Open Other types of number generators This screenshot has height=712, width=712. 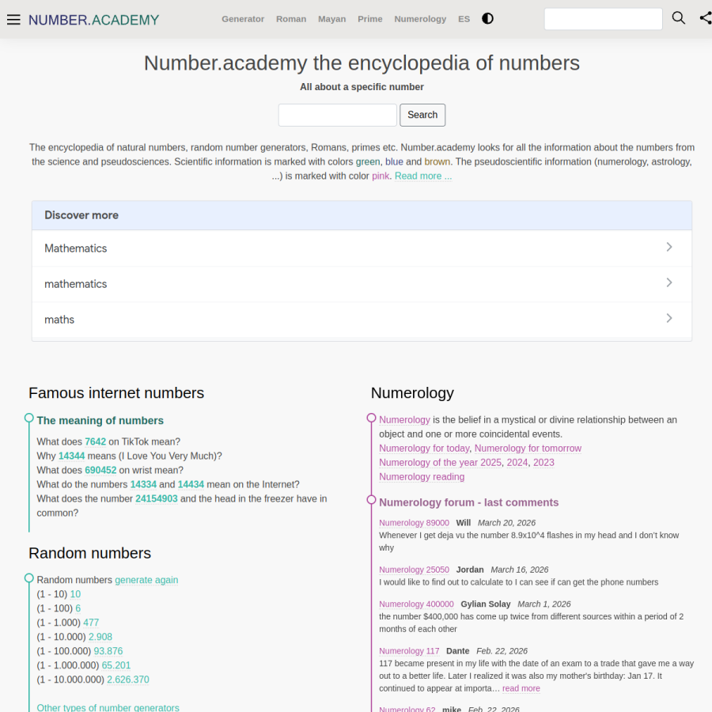pos(108,707)
